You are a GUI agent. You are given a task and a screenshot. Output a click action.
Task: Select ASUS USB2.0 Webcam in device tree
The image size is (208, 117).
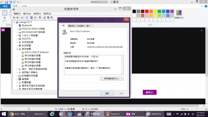click(x=37, y=52)
